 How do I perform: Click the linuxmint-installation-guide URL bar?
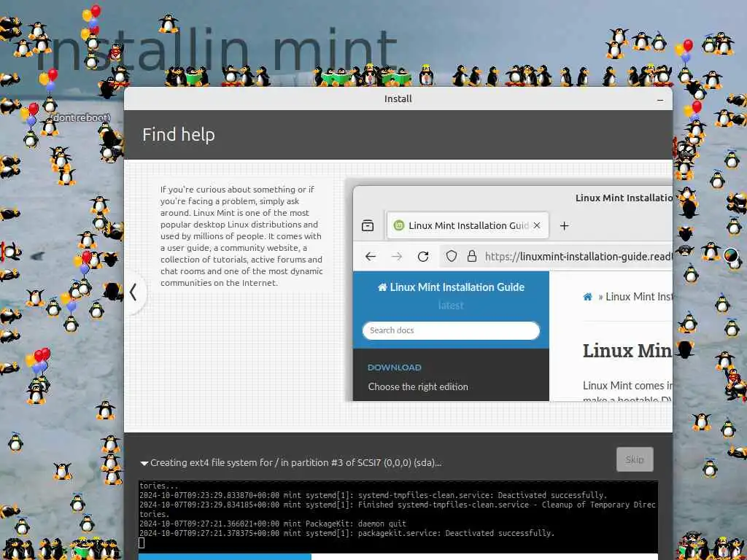click(557, 257)
